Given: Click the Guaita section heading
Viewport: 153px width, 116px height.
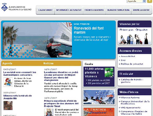Looking at the screenshot, I should (89, 64).
